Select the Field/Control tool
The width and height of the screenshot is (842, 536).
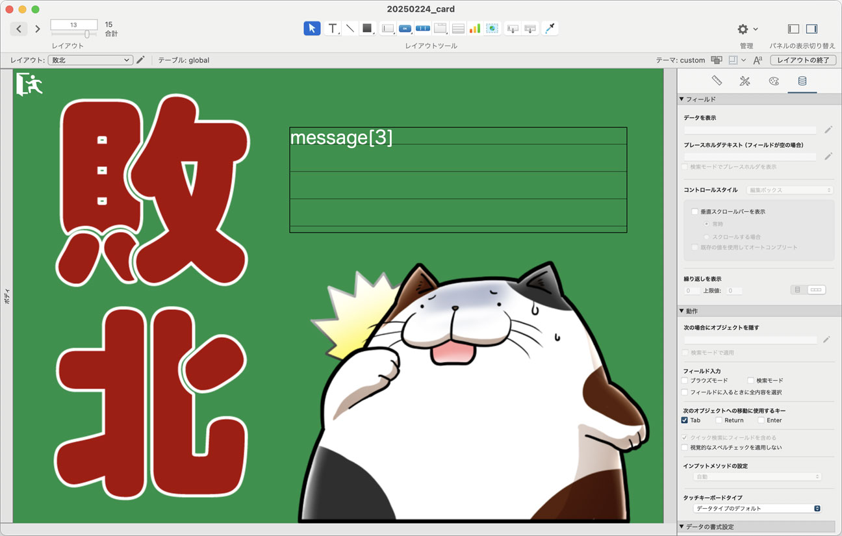(x=388, y=28)
